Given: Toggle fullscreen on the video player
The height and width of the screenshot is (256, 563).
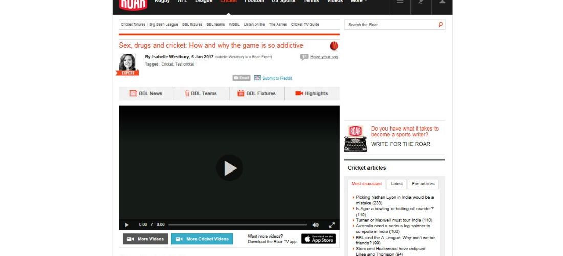Looking at the screenshot, I should click(x=332, y=225).
